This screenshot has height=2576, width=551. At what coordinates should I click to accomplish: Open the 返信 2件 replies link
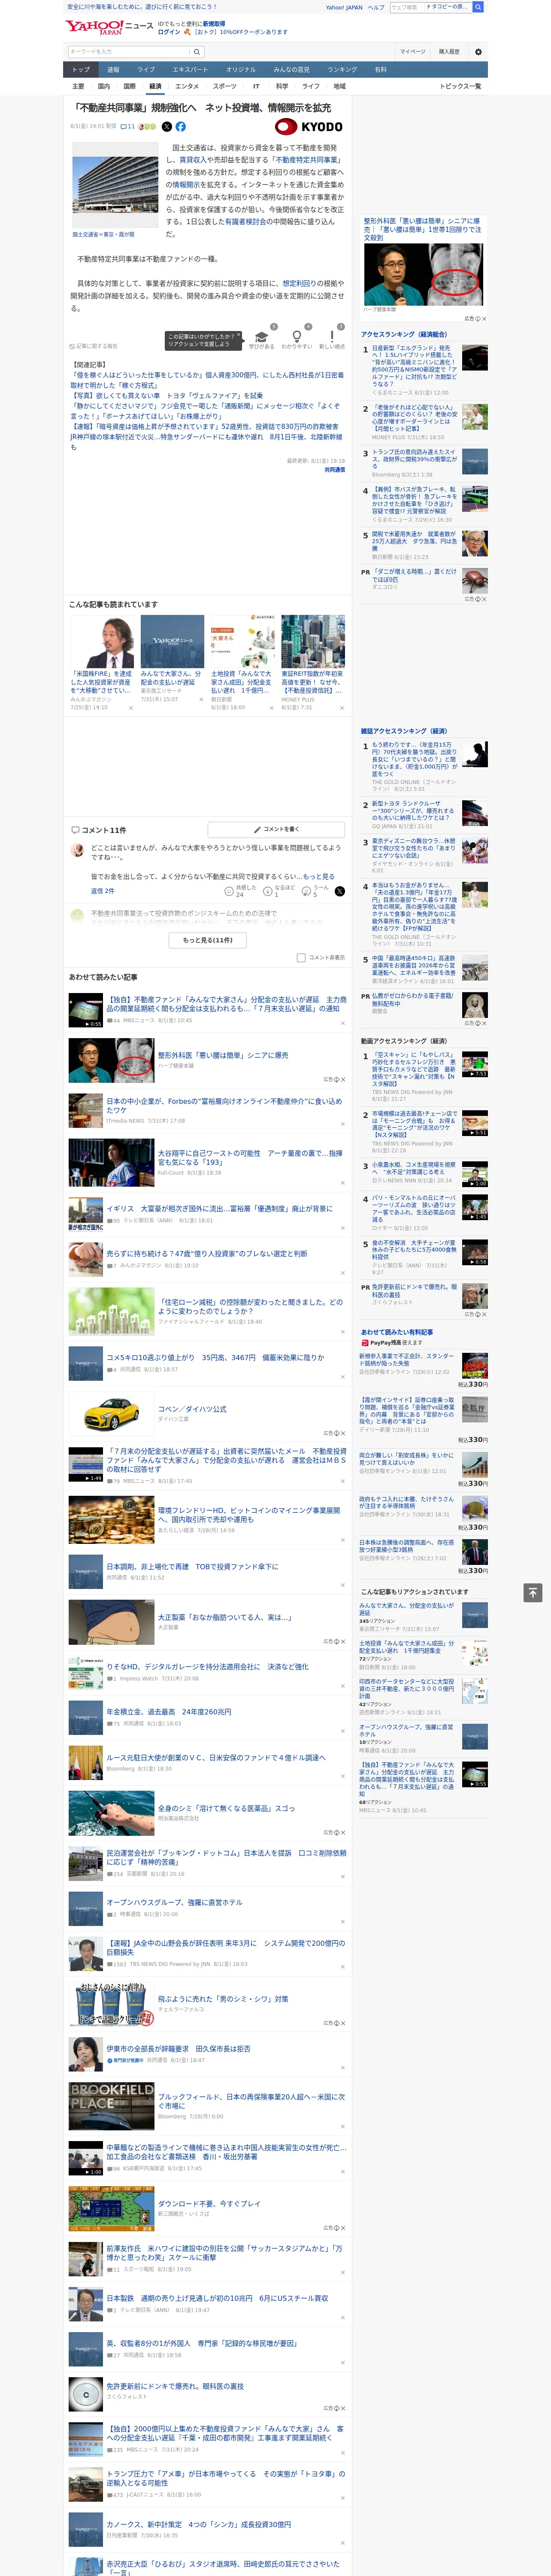click(102, 890)
